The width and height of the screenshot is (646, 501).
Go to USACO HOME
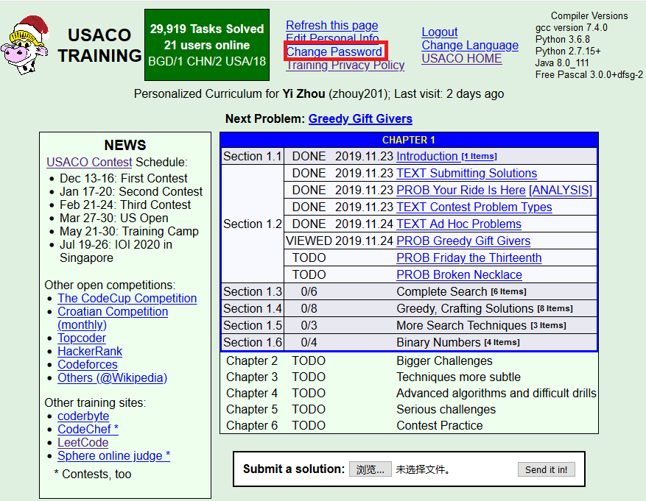click(461, 58)
